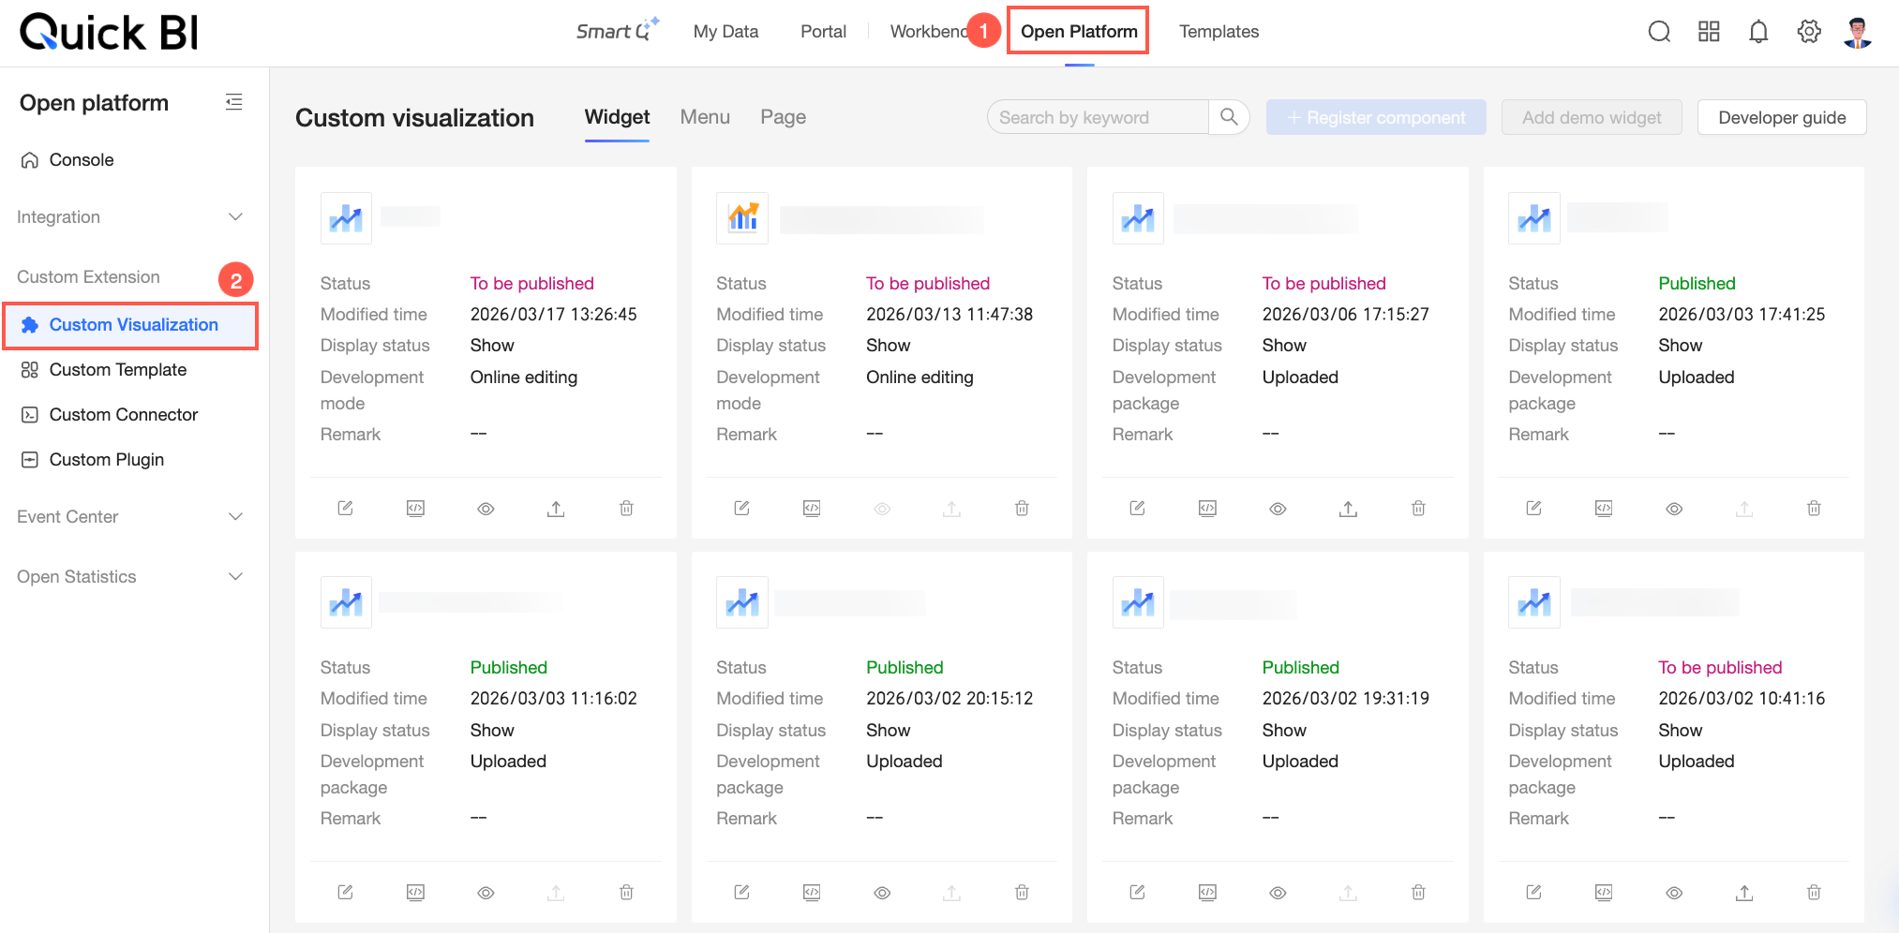Screen dimensions: 1899x933
Task: Go to My Data
Action: (725, 31)
